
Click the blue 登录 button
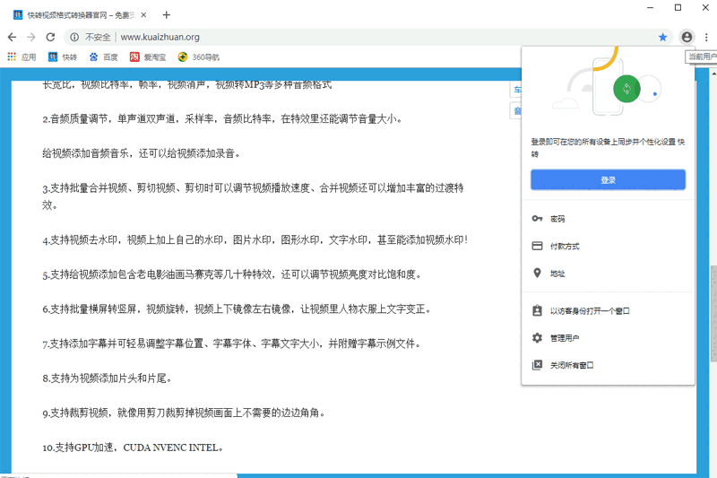[608, 180]
